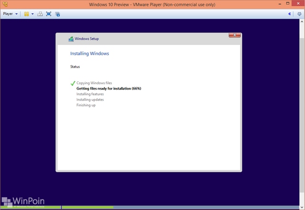Screen dimensions: 305x210
Task: Click the device message icon at toolbar right
Action: pos(299,14)
